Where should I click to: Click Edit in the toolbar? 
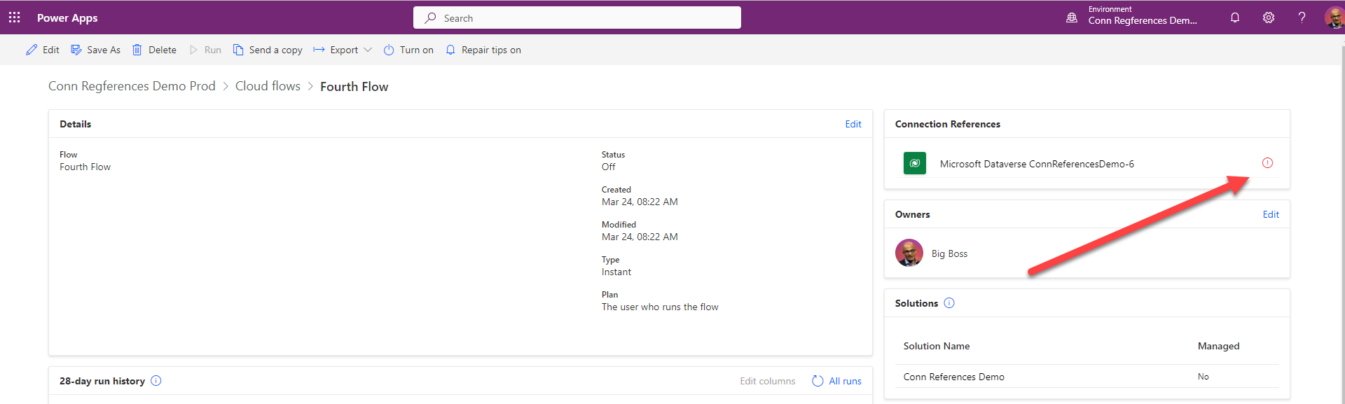click(43, 50)
